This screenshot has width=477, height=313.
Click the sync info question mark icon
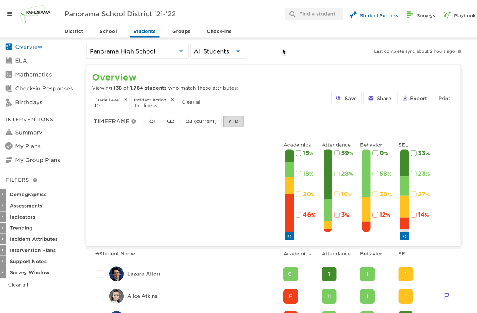coord(460,51)
